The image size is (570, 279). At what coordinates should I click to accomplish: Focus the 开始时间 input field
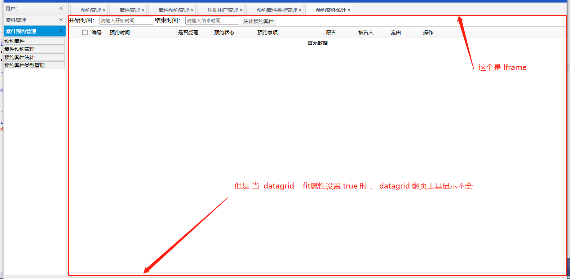point(126,21)
